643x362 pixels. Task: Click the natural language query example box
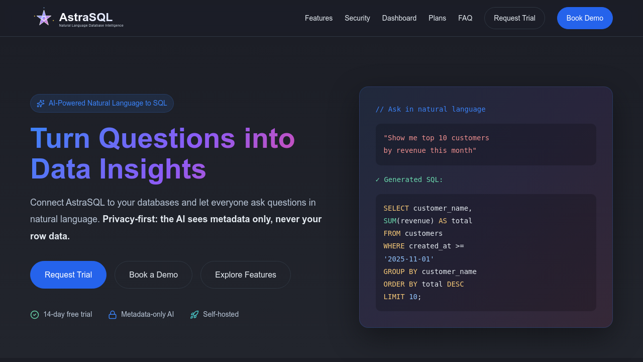pos(486,144)
